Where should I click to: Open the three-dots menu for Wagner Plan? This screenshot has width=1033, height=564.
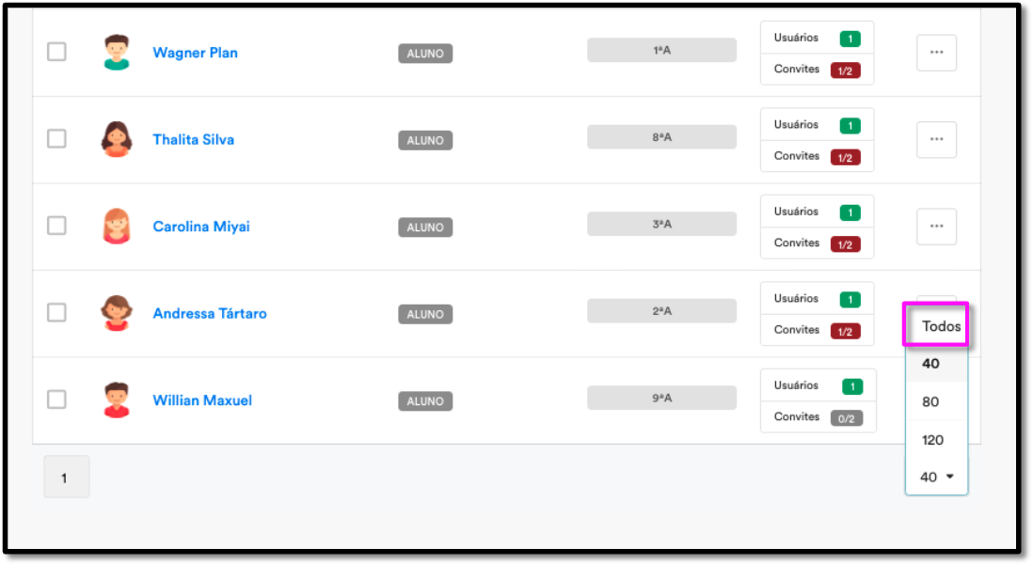[936, 53]
